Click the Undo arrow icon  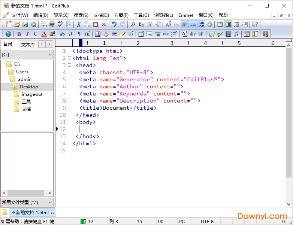114,24
